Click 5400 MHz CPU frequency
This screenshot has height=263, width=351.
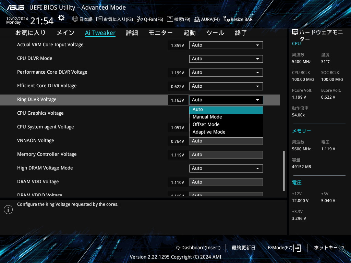click(x=301, y=62)
